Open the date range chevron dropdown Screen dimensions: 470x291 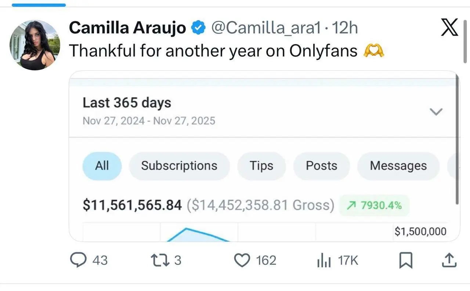pos(436,112)
